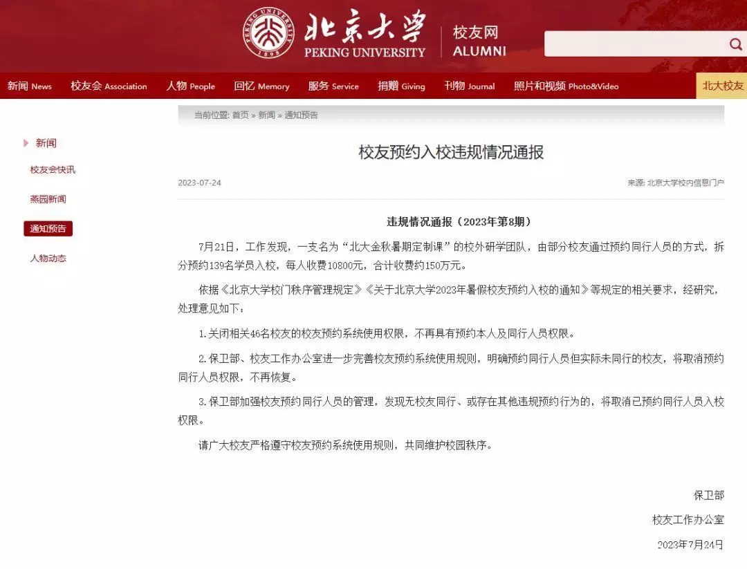Click the search magnifier icon
The image size is (747, 569).
click(x=735, y=44)
